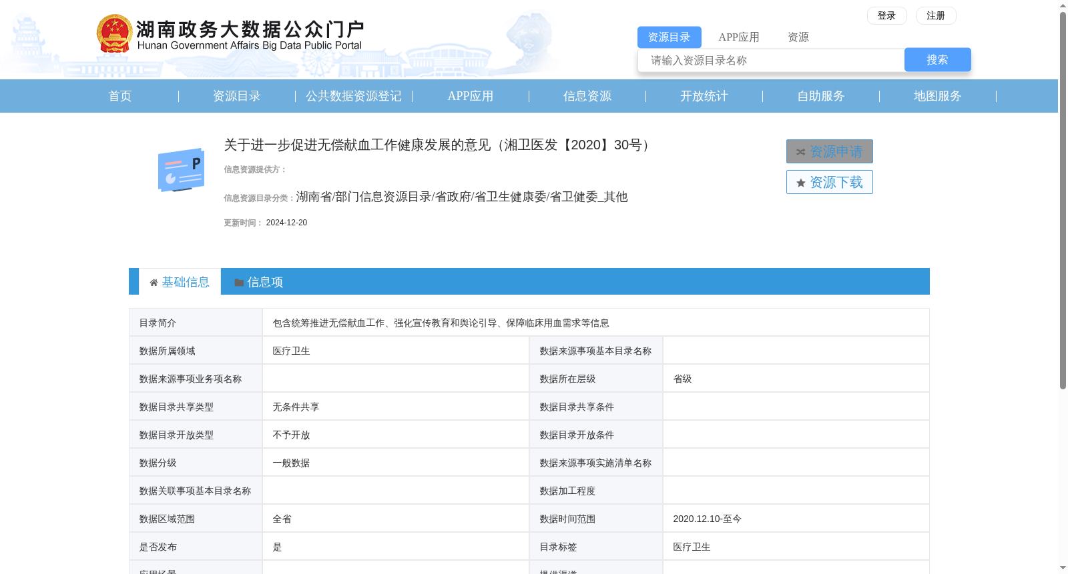The height and width of the screenshot is (574, 1068).
Task: Click the resource title about 无偿献血工作
Action: [439, 145]
